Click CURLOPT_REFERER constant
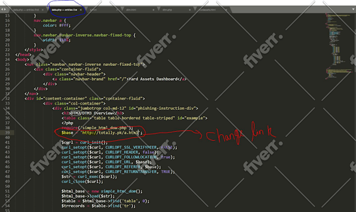The height and width of the screenshot is (212, 356). (x=123, y=167)
